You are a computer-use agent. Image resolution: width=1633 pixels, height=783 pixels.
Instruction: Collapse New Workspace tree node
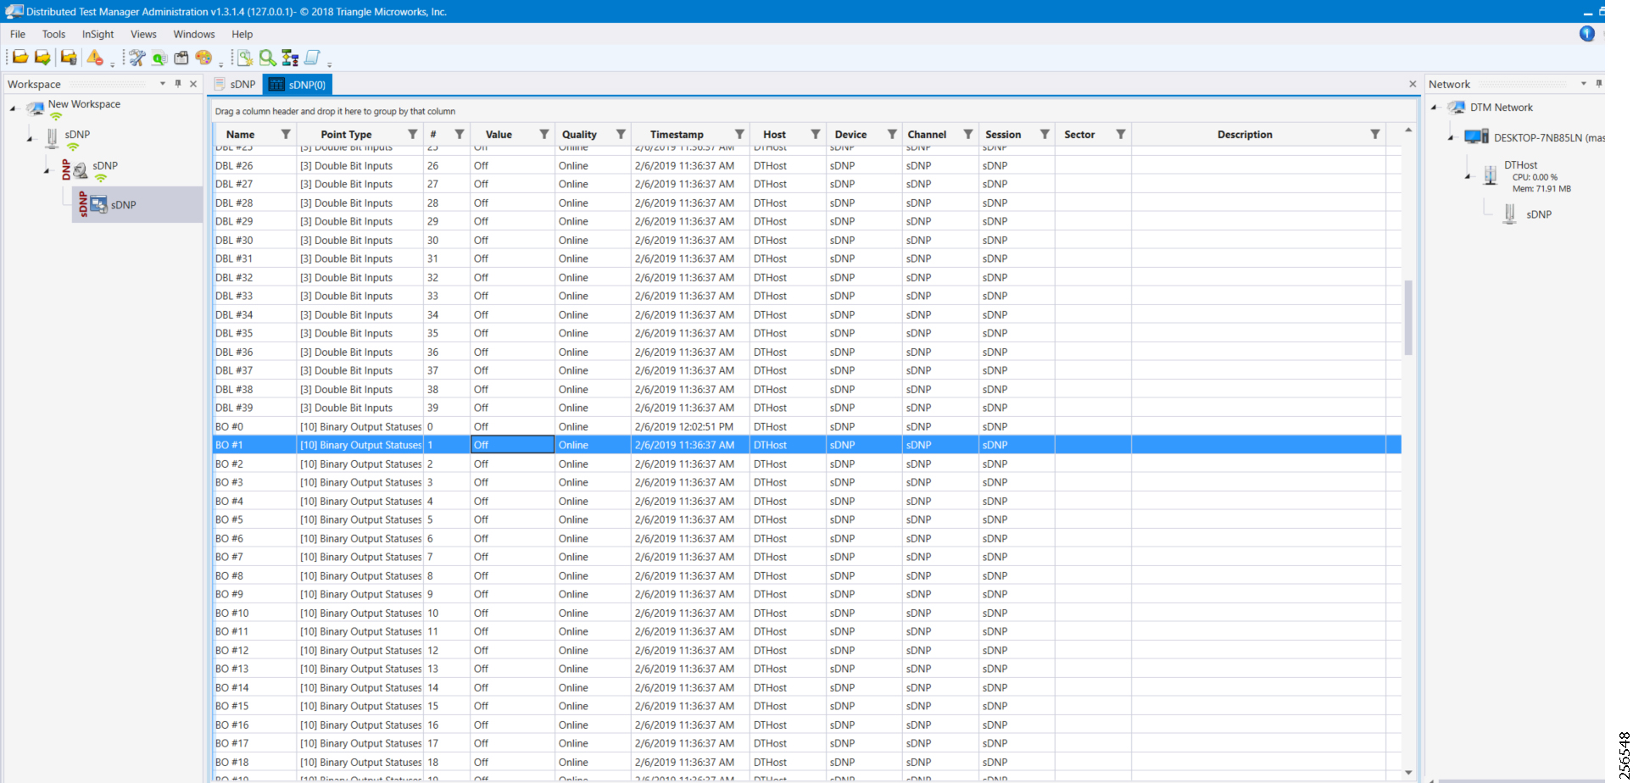[14, 108]
